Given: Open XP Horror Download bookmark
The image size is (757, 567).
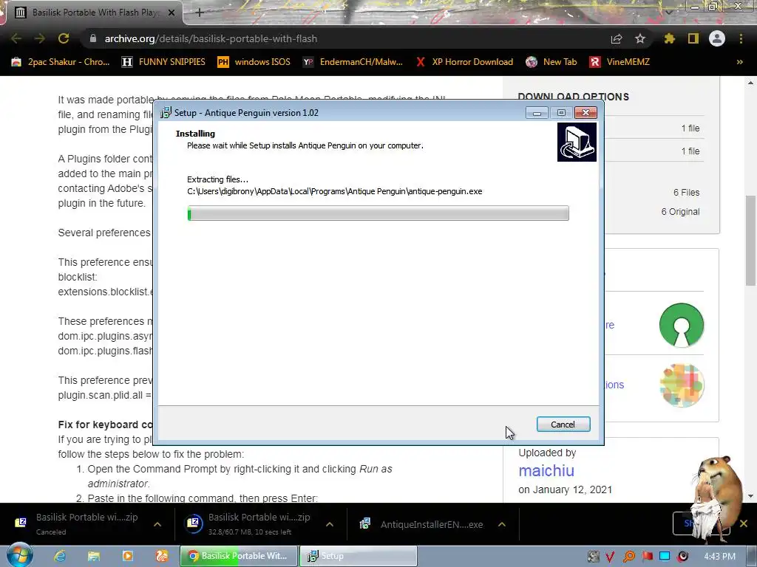Looking at the screenshot, I should [x=464, y=62].
